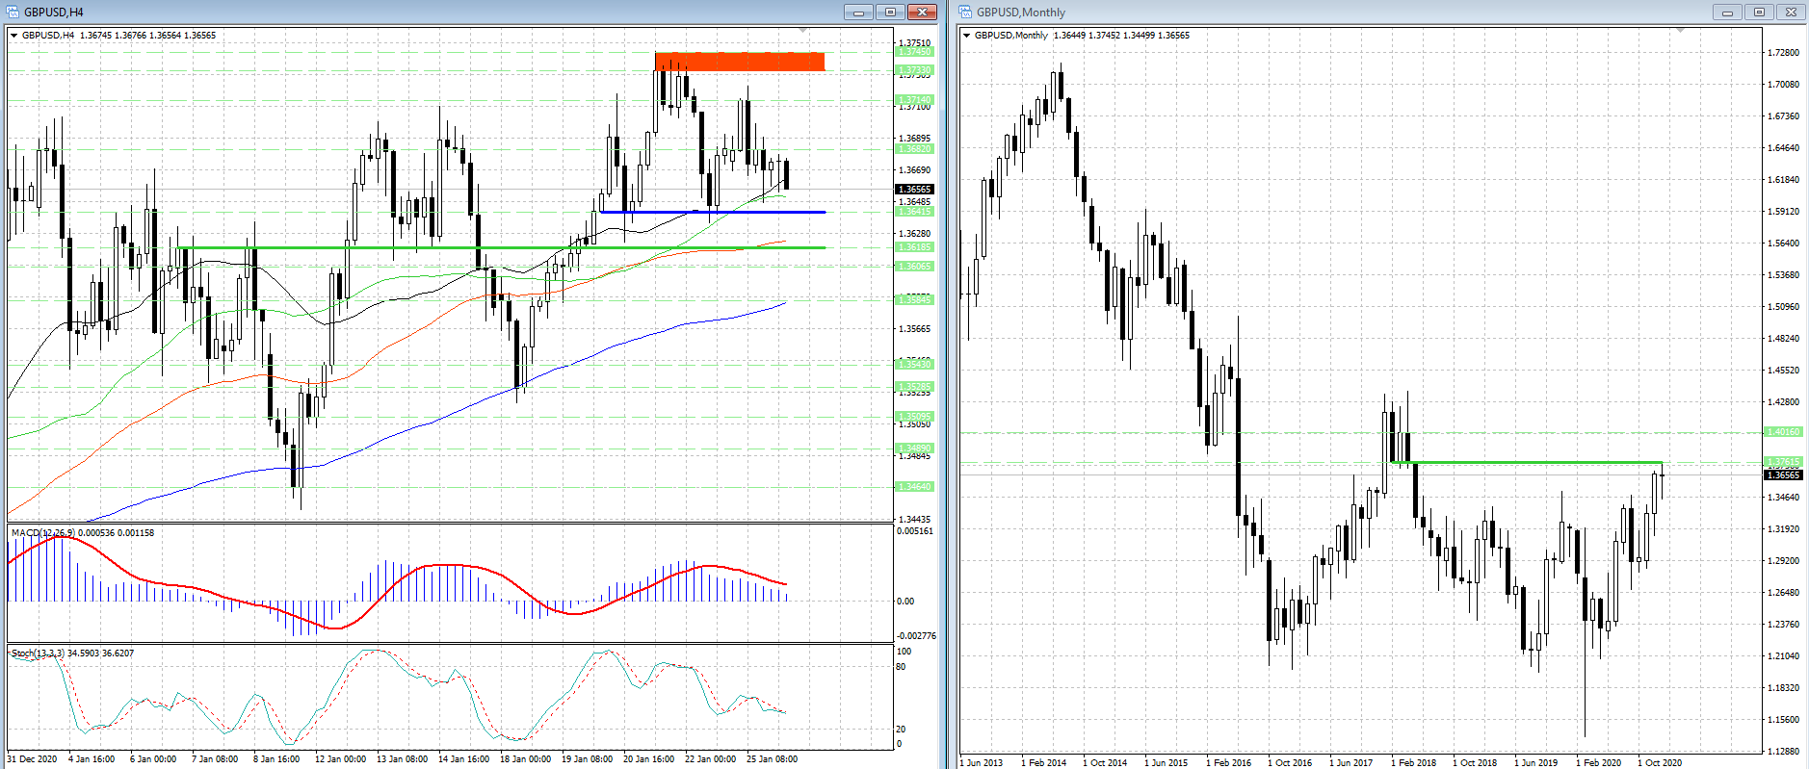The height and width of the screenshot is (769, 1809).
Task: Click the green 1.37450 level label
Action: coord(914,52)
